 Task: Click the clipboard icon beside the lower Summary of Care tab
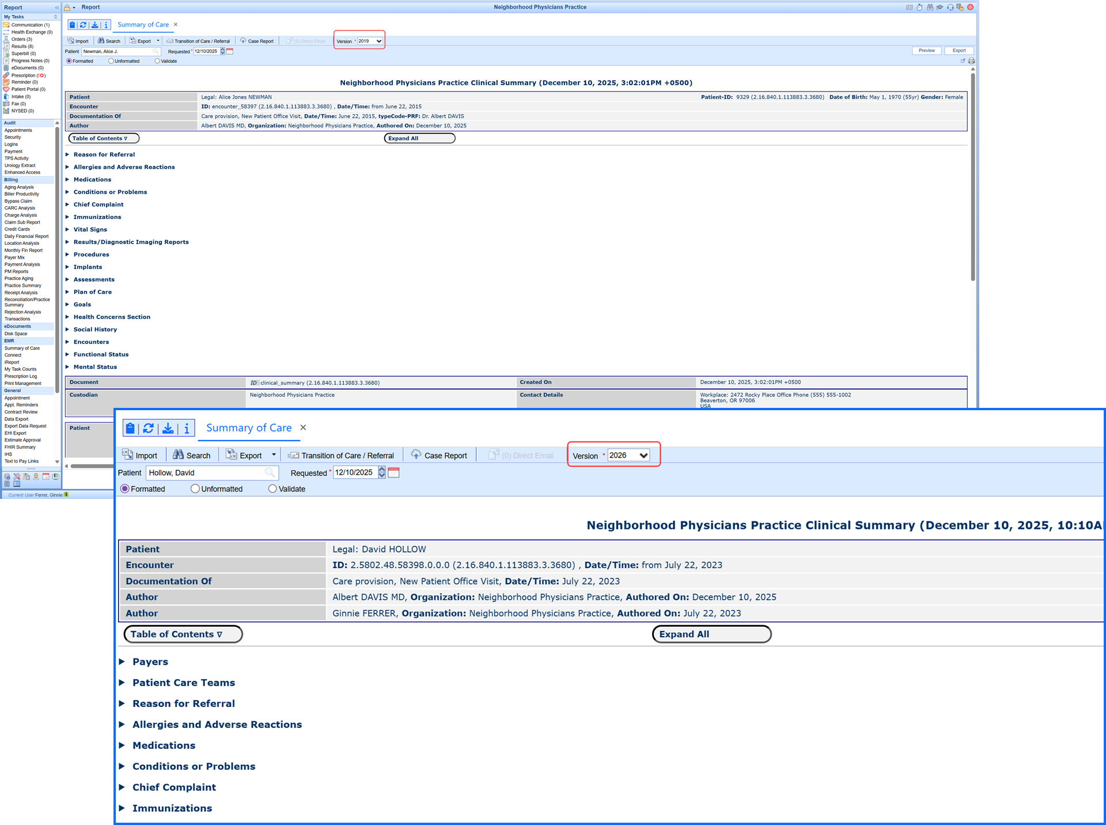[130, 428]
